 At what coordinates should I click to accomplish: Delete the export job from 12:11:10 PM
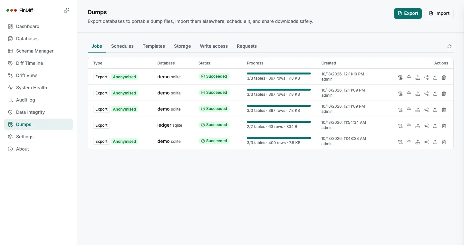point(444,77)
